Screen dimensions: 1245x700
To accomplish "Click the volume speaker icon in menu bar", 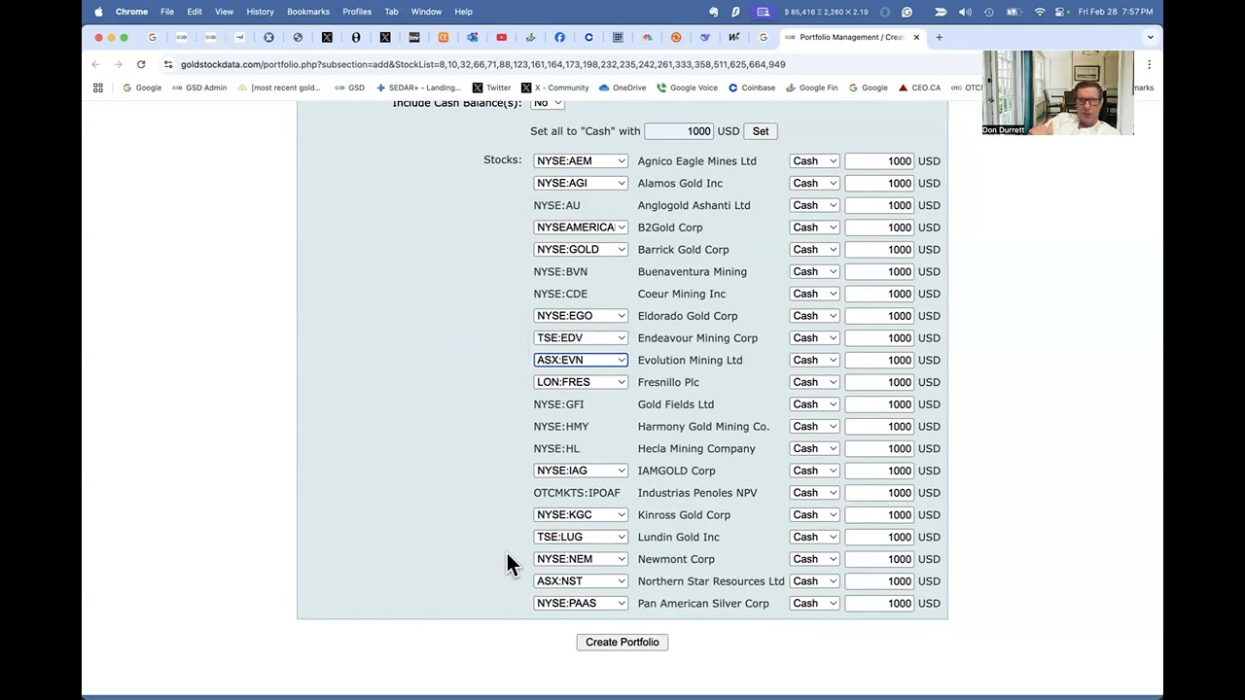I will click(x=965, y=12).
